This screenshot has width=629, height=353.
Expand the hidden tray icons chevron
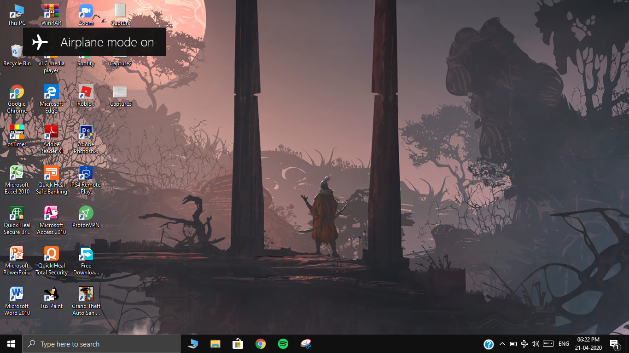pyautogui.click(x=502, y=344)
